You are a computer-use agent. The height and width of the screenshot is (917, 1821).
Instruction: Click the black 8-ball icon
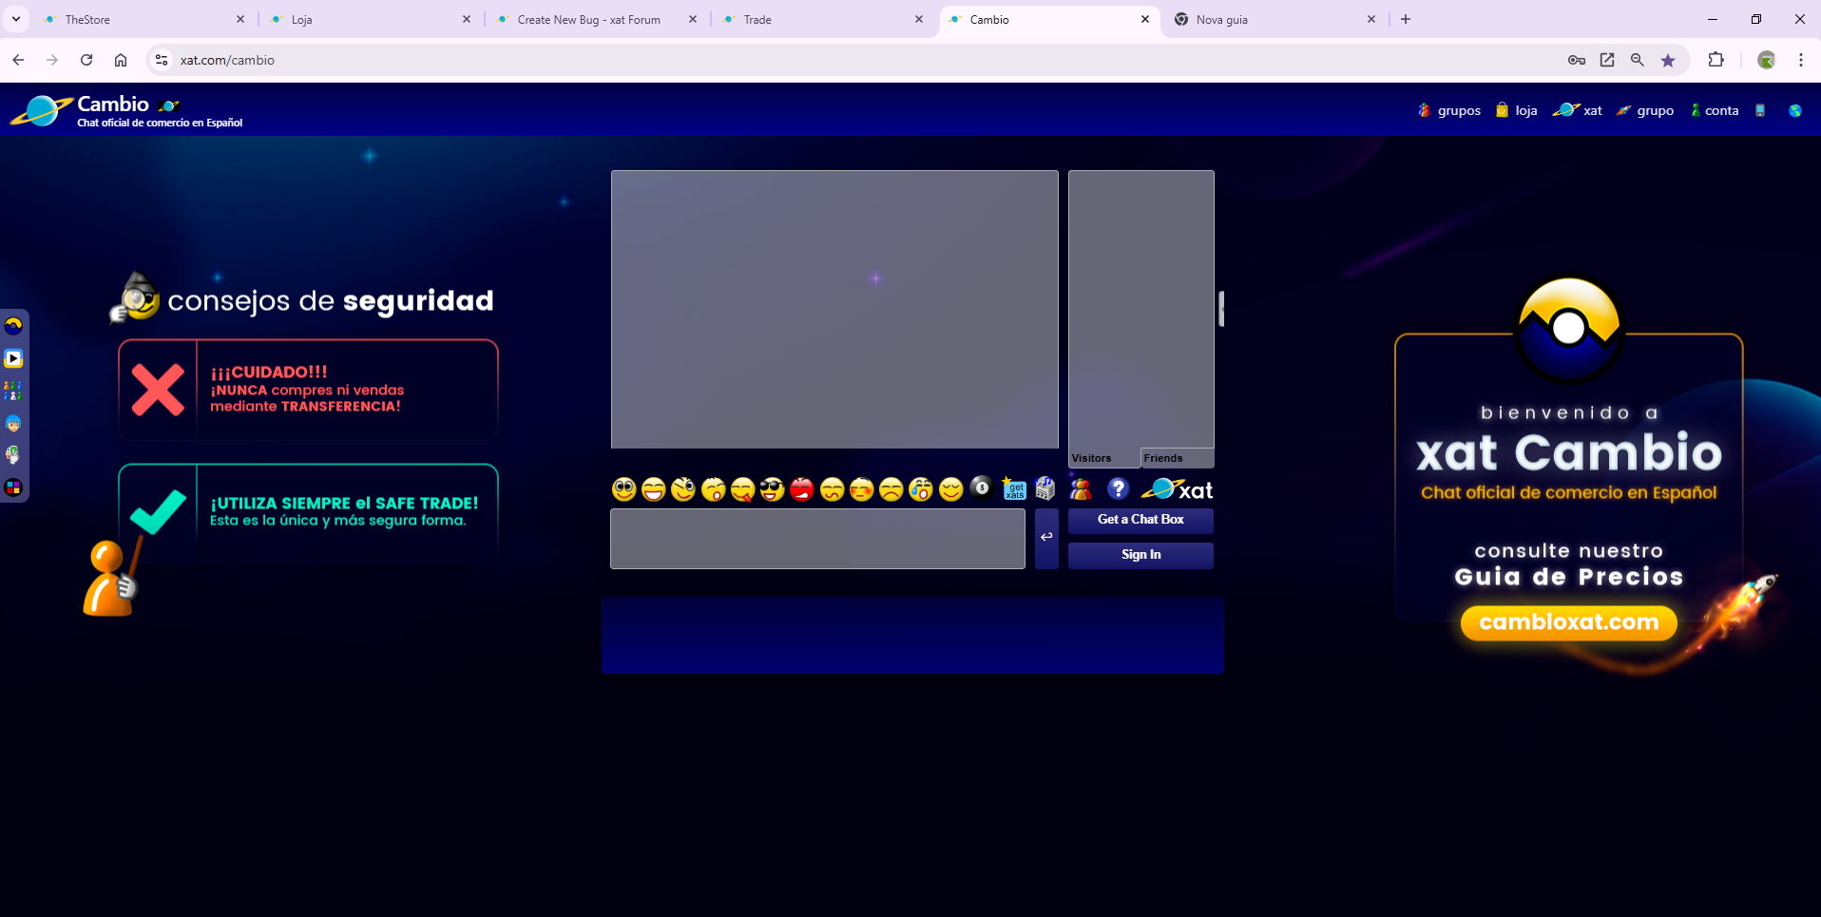pyautogui.click(x=981, y=488)
